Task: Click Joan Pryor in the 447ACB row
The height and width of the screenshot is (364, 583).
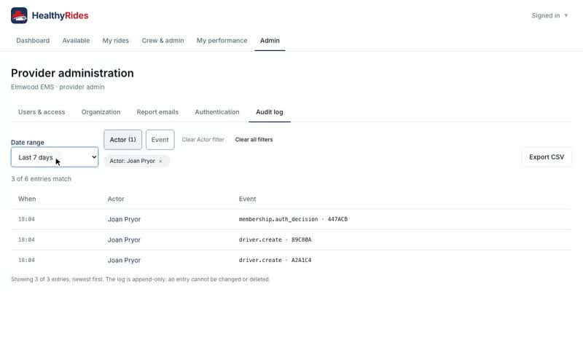Action: (x=124, y=219)
